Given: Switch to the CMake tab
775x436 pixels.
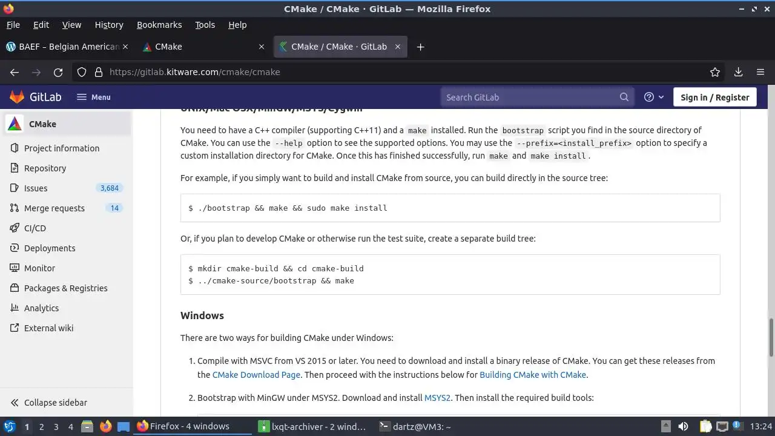Looking at the screenshot, I should (x=203, y=47).
